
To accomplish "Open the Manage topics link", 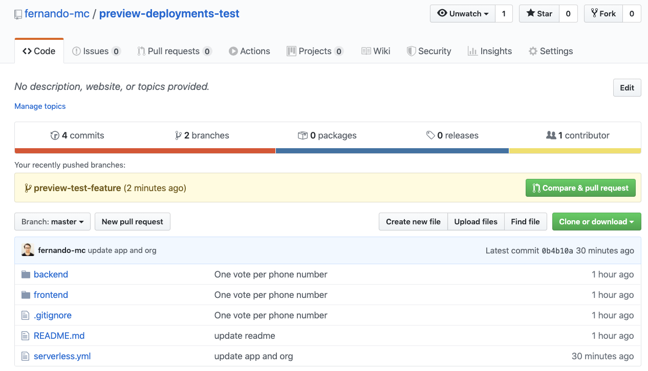I will [40, 106].
